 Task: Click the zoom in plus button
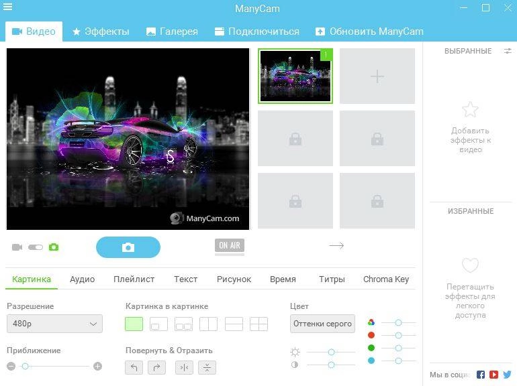click(x=97, y=367)
